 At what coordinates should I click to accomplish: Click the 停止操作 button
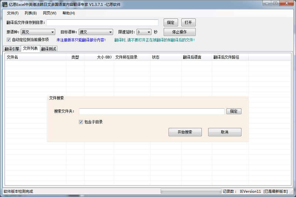[179, 32]
